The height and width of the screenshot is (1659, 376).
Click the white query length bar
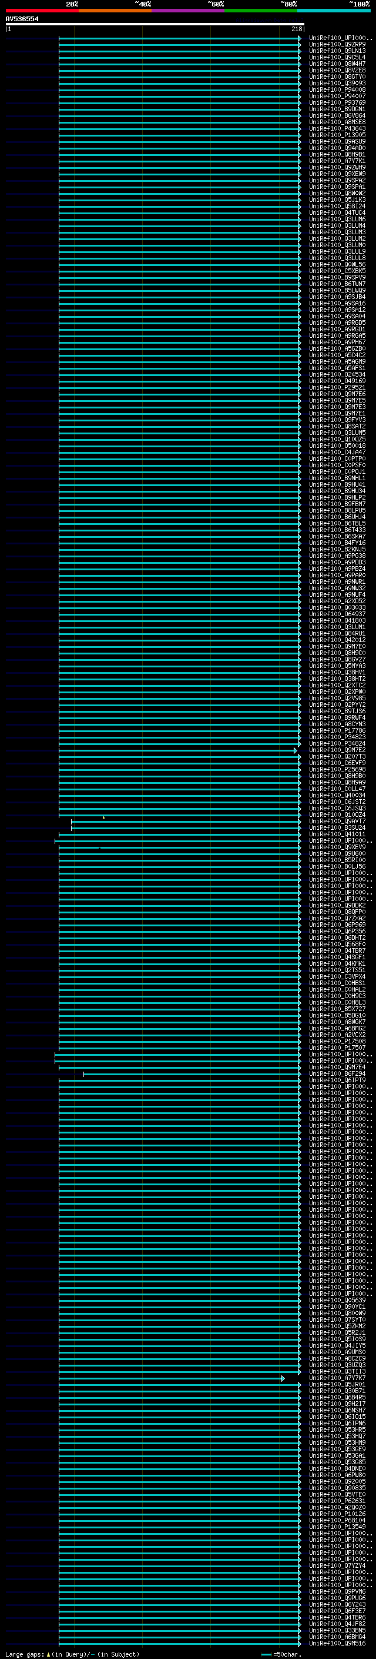tap(155, 25)
